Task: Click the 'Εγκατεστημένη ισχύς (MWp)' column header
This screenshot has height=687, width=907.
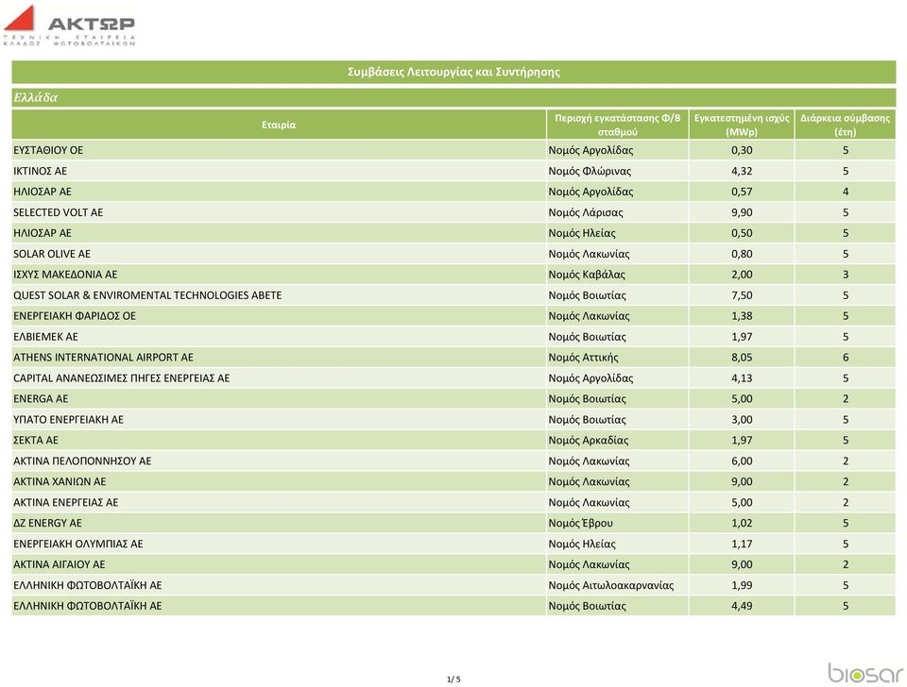Action: pyautogui.click(x=742, y=125)
